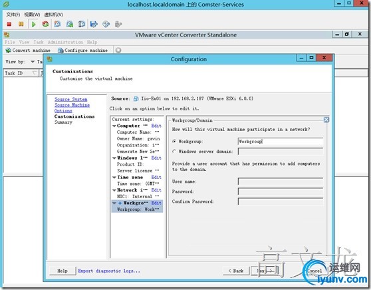Click the take snapshot icon
This screenshot has width=371, height=290.
pyautogui.click(x=57, y=24)
